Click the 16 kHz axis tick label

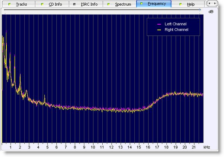pos(148,147)
